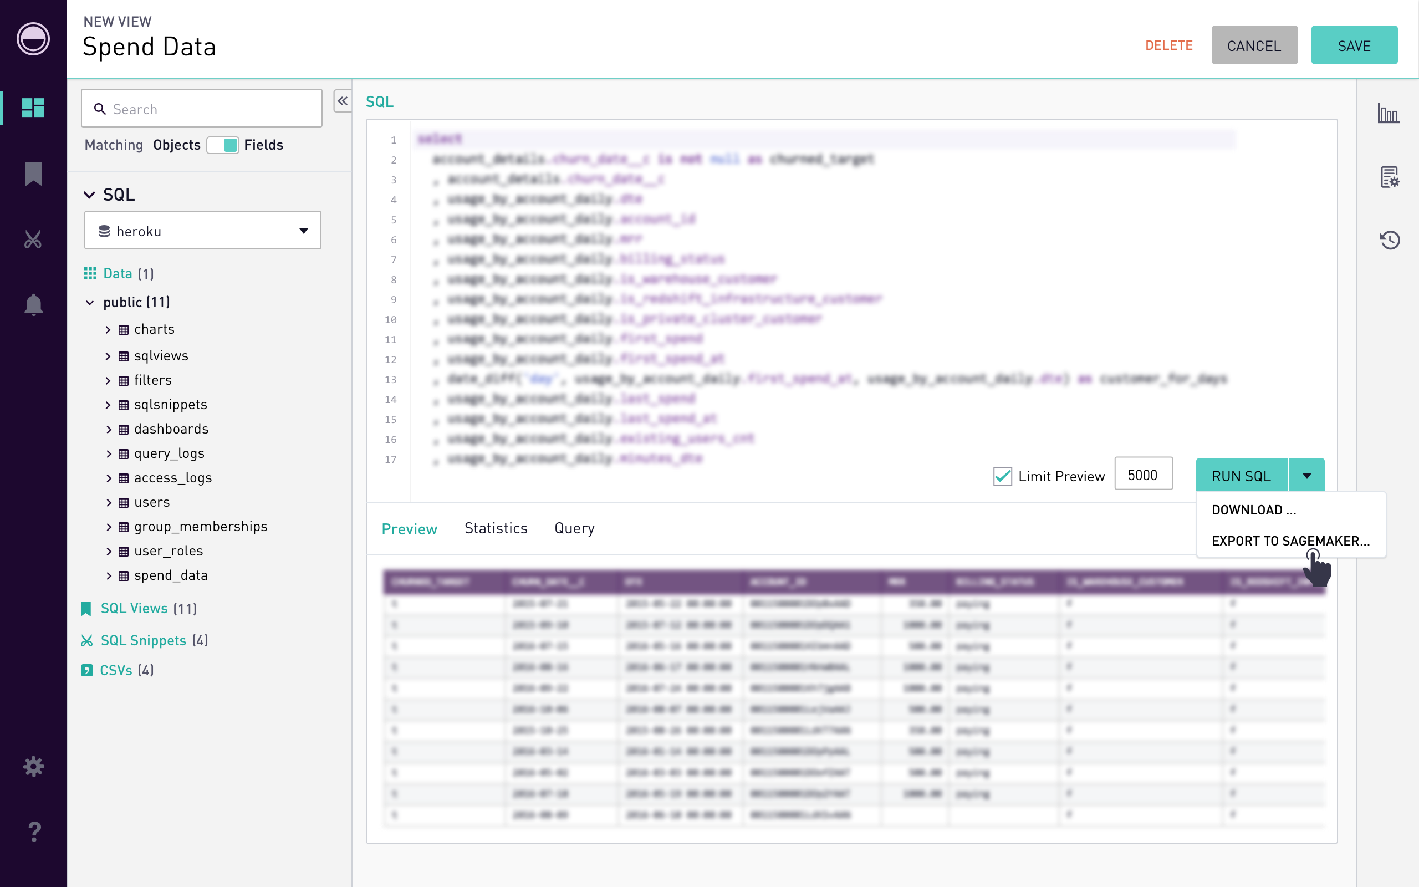This screenshot has height=887, width=1419.
Task: Choose Export to SageMaker menu item
Action: tap(1291, 541)
